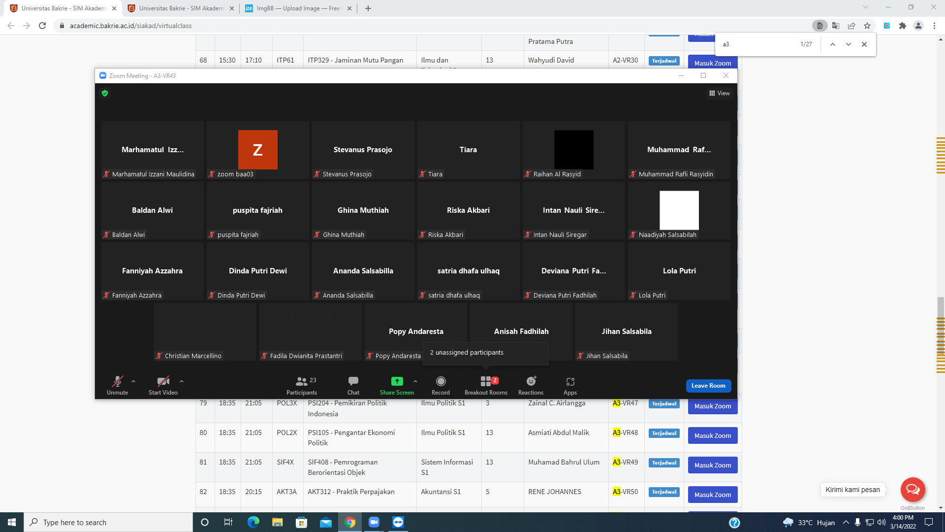Click Masuk Zoom for A3-VR49 row
The height and width of the screenshot is (532, 945).
(x=713, y=465)
